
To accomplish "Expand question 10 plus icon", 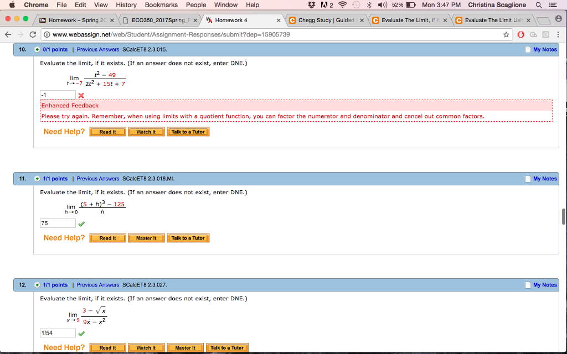I will coord(37,49).
